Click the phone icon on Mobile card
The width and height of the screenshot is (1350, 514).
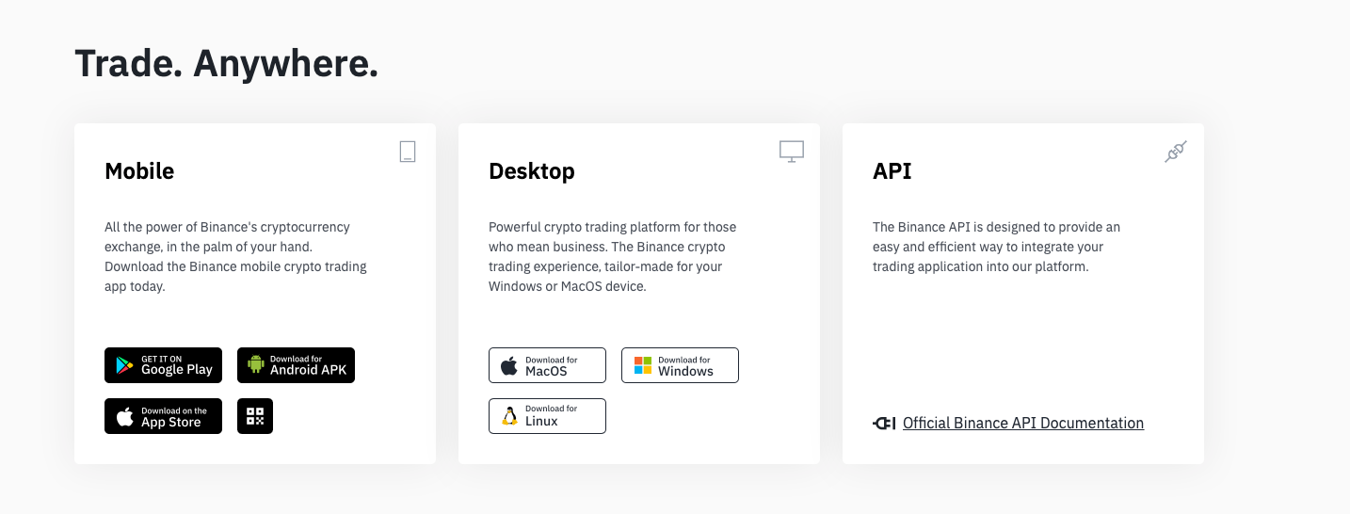pyautogui.click(x=408, y=152)
